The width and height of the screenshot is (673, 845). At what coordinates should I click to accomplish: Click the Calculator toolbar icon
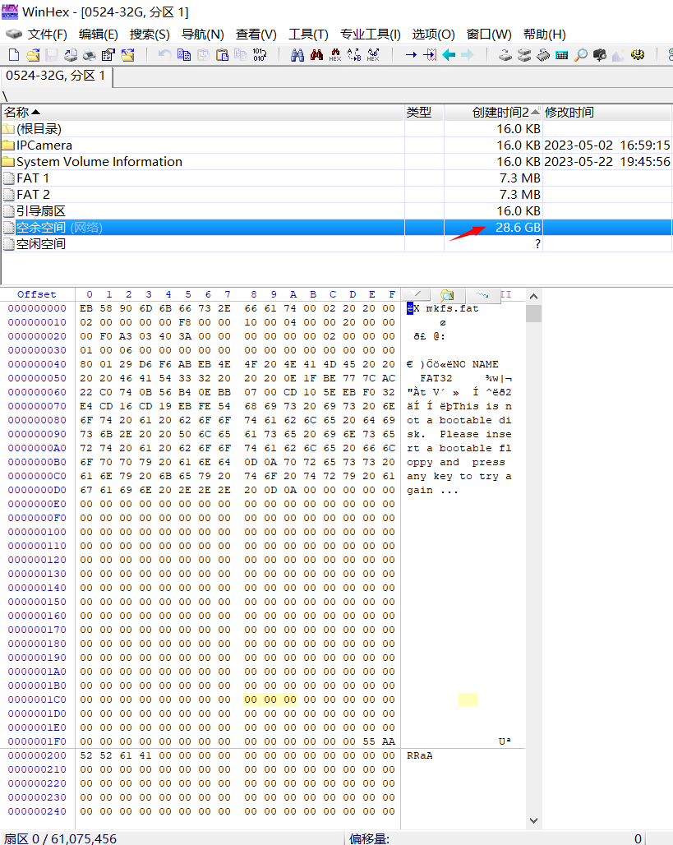[562, 55]
